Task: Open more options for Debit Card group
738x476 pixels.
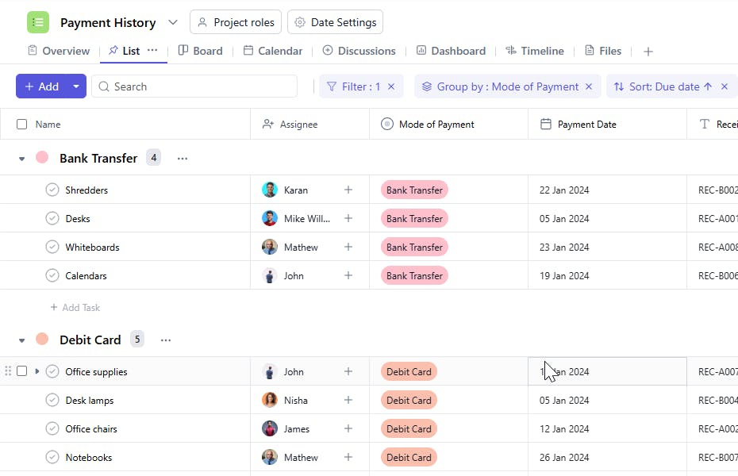Action: click(x=166, y=340)
